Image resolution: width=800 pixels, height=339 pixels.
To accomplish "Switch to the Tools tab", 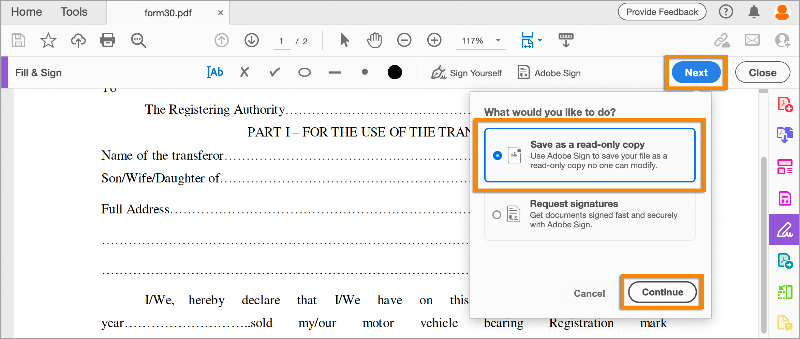I will pyautogui.click(x=74, y=12).
